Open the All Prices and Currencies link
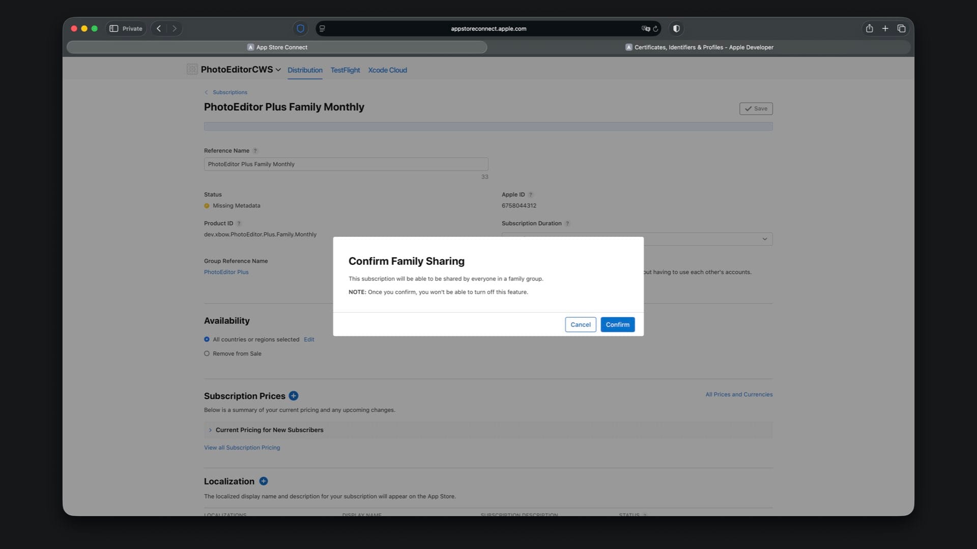977x549 pixels. point(738,394)
